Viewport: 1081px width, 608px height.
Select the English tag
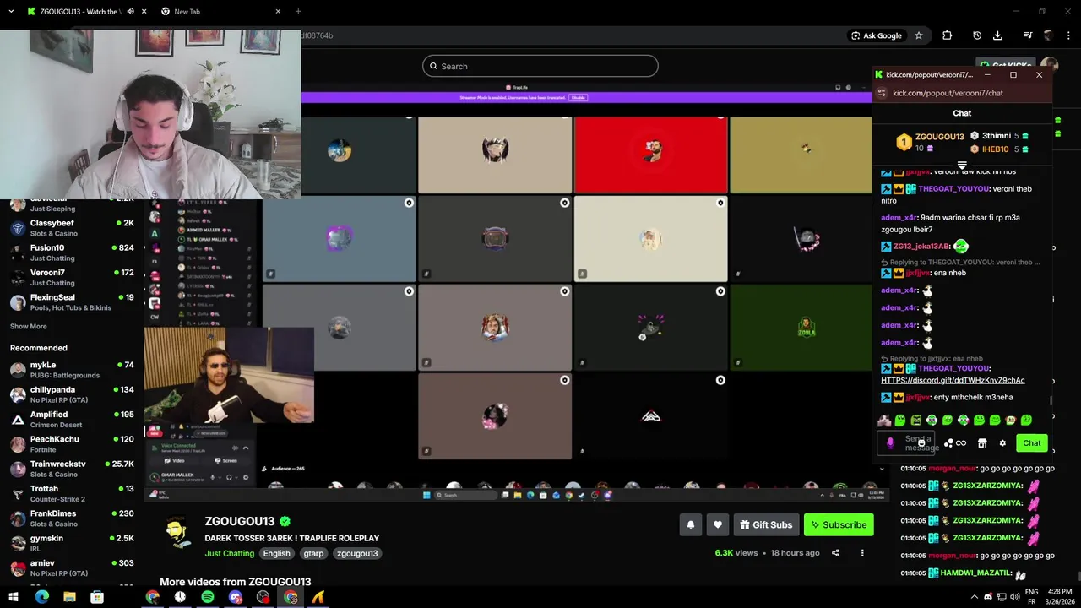pyautogui.click(x=276, y=554)
